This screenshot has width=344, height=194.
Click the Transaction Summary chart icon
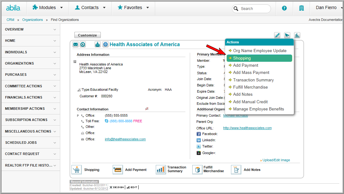coord(161,170)
